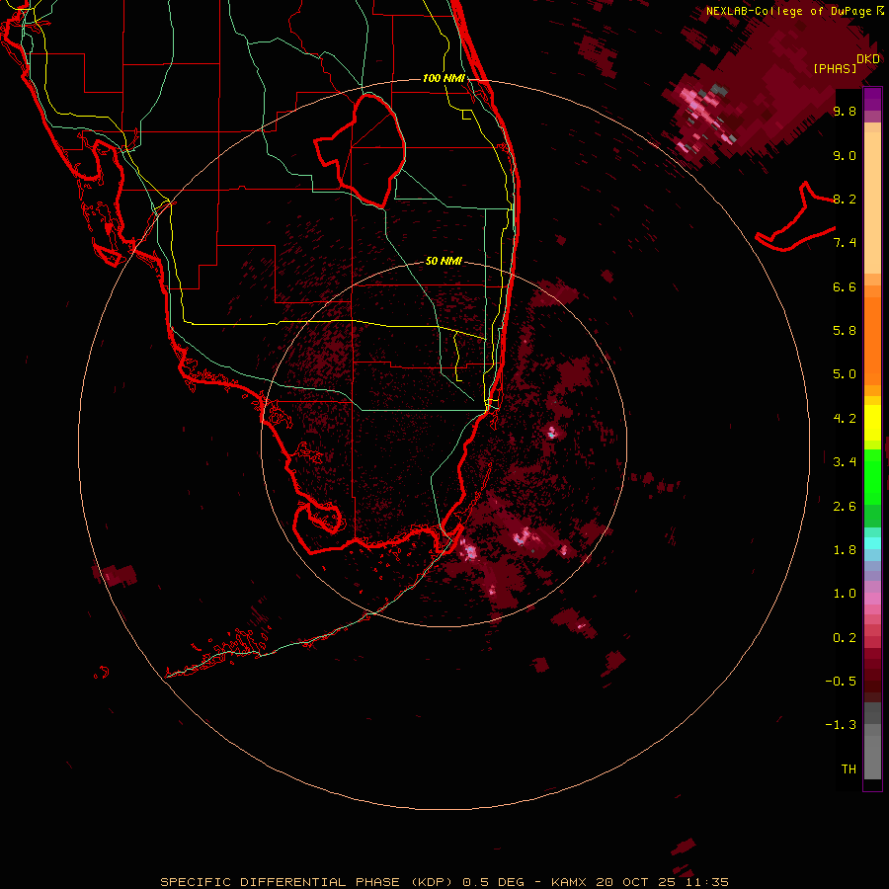
Task: Select the -0.5 scale value
Action: (x=841, y=682)
